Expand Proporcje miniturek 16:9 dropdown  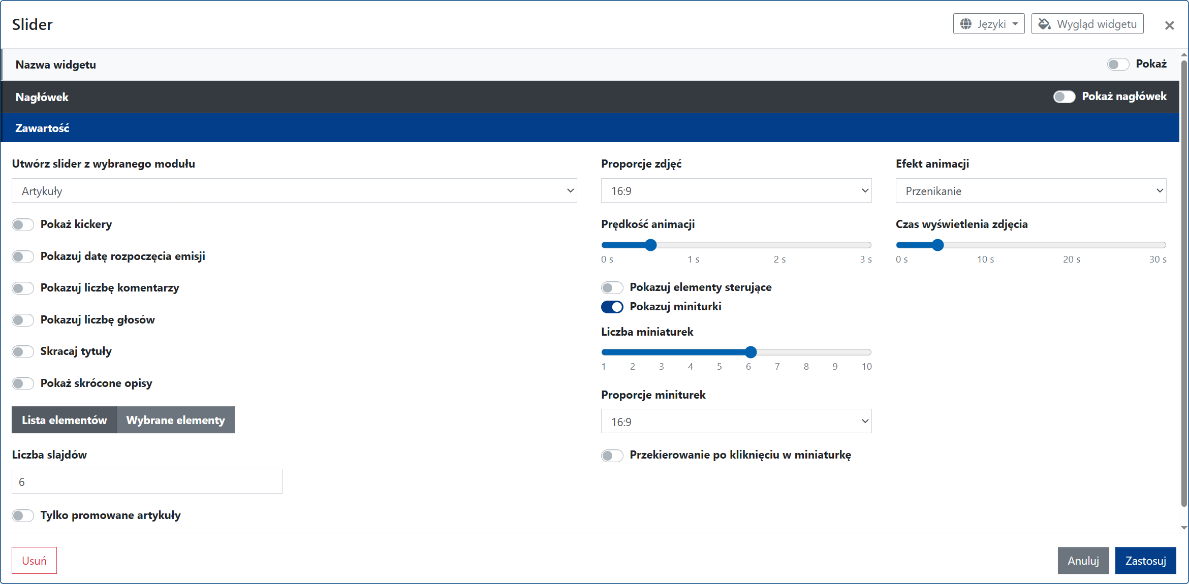coord(736,421)
